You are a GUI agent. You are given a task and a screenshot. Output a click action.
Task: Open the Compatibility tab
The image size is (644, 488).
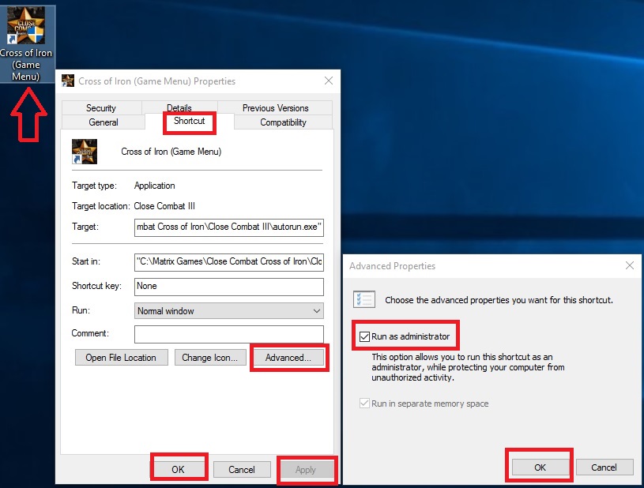tap(283, 122)
